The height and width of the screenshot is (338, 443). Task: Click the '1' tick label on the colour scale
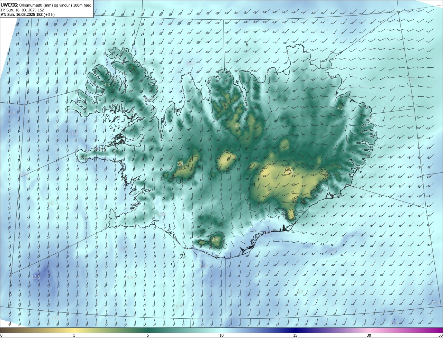click(74, 336)
